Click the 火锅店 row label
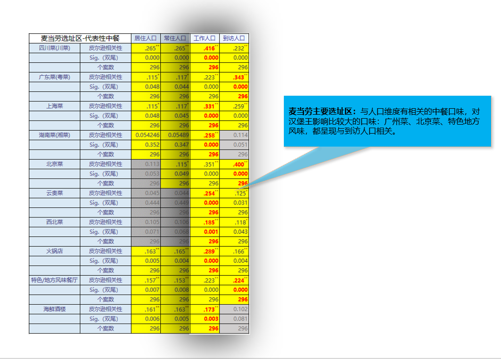Screen dimensions: 501x359 [x=55, y=251]
